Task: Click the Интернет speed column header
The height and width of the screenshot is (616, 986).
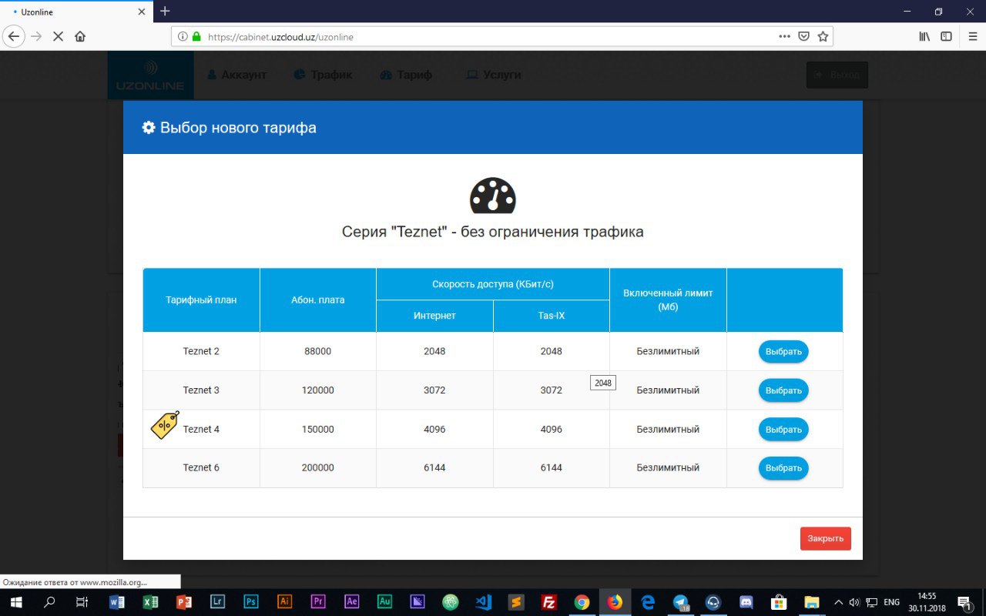Action: point(434,316)
